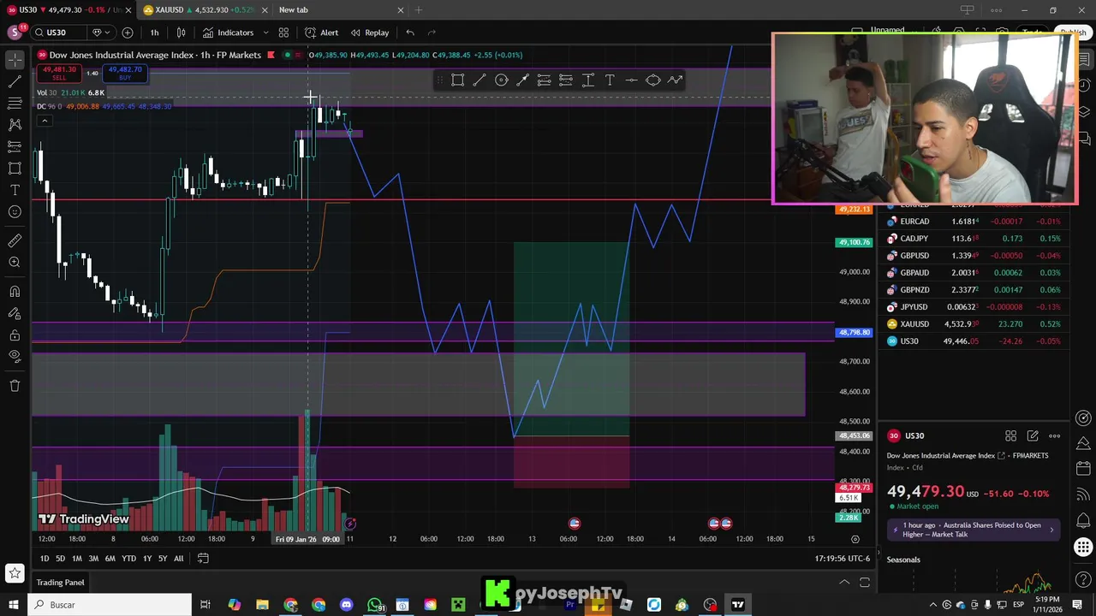Activate the zoom in tool

click(15, 262)
